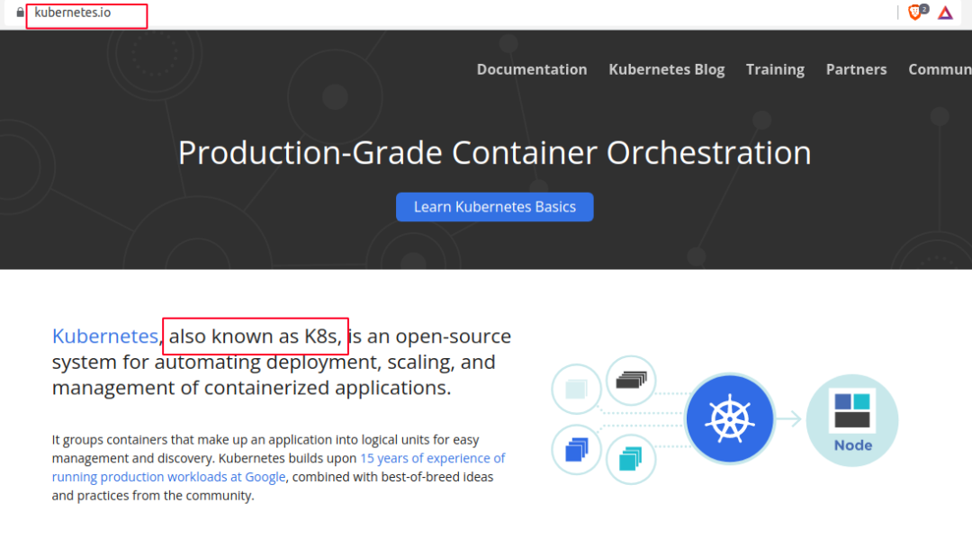Open the Training navigation item
Screen dimensions: 972x539
775,69
